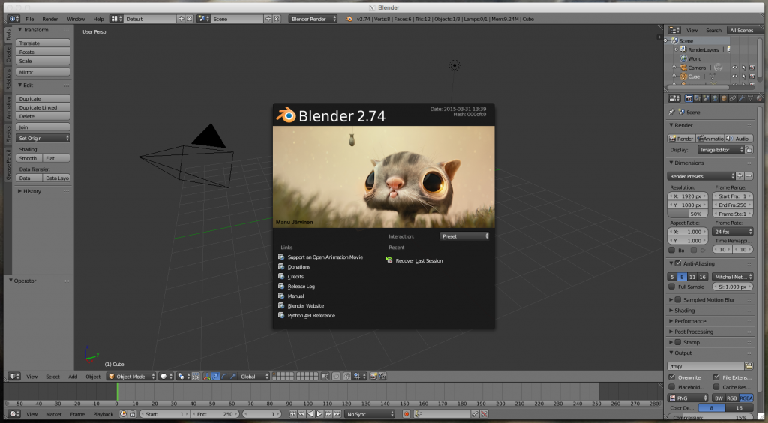This screenshot has width=768, height=423.
Task: Switch to the Physics tab in tool shelf
Action: (x=8, y=134)
